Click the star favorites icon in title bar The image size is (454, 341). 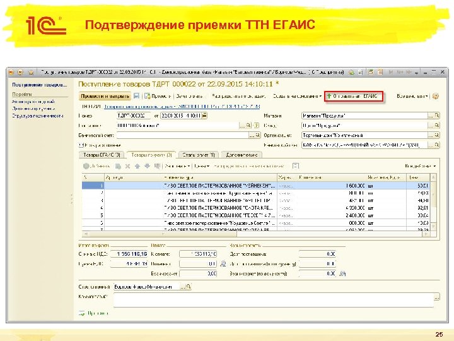[31, 72]
